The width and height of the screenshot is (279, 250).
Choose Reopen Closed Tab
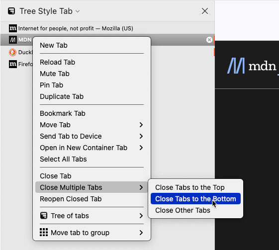coord(92,199)
